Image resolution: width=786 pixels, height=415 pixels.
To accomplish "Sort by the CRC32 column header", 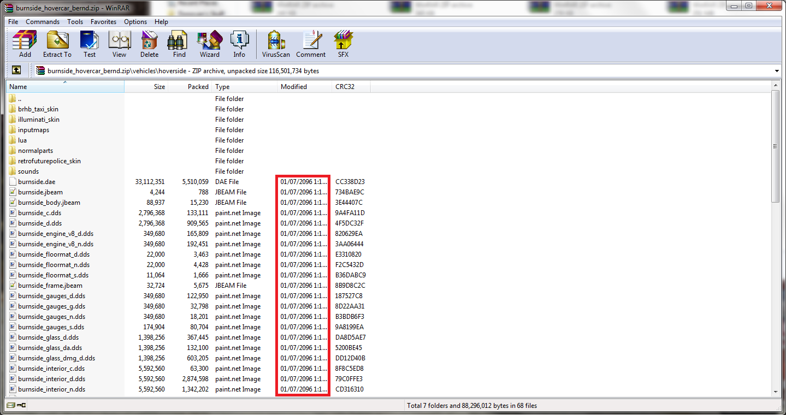I will (x=351, y=87).
